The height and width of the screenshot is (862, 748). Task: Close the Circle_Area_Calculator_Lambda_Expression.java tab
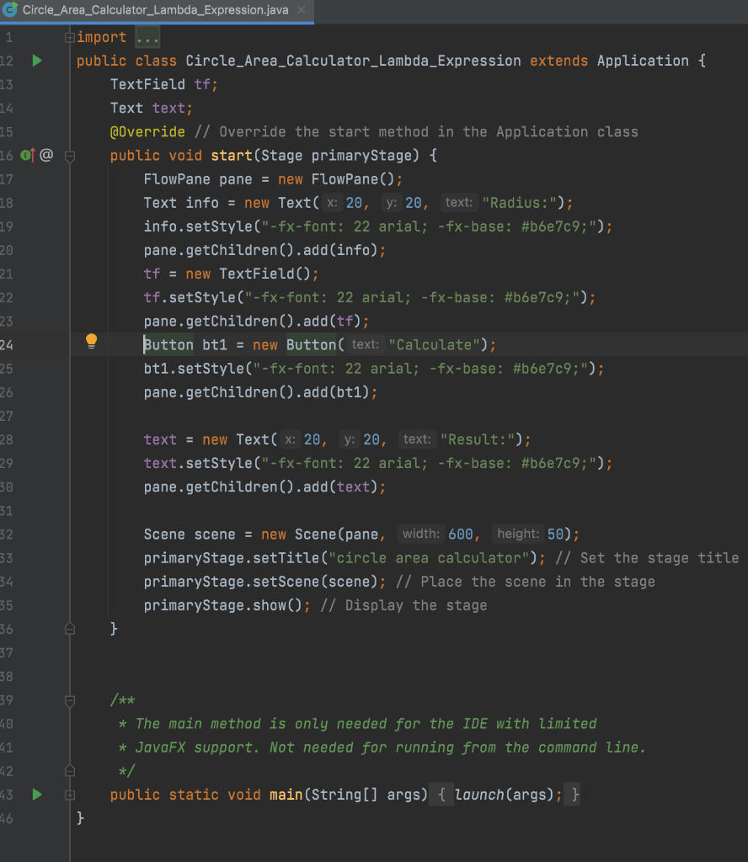301,10
